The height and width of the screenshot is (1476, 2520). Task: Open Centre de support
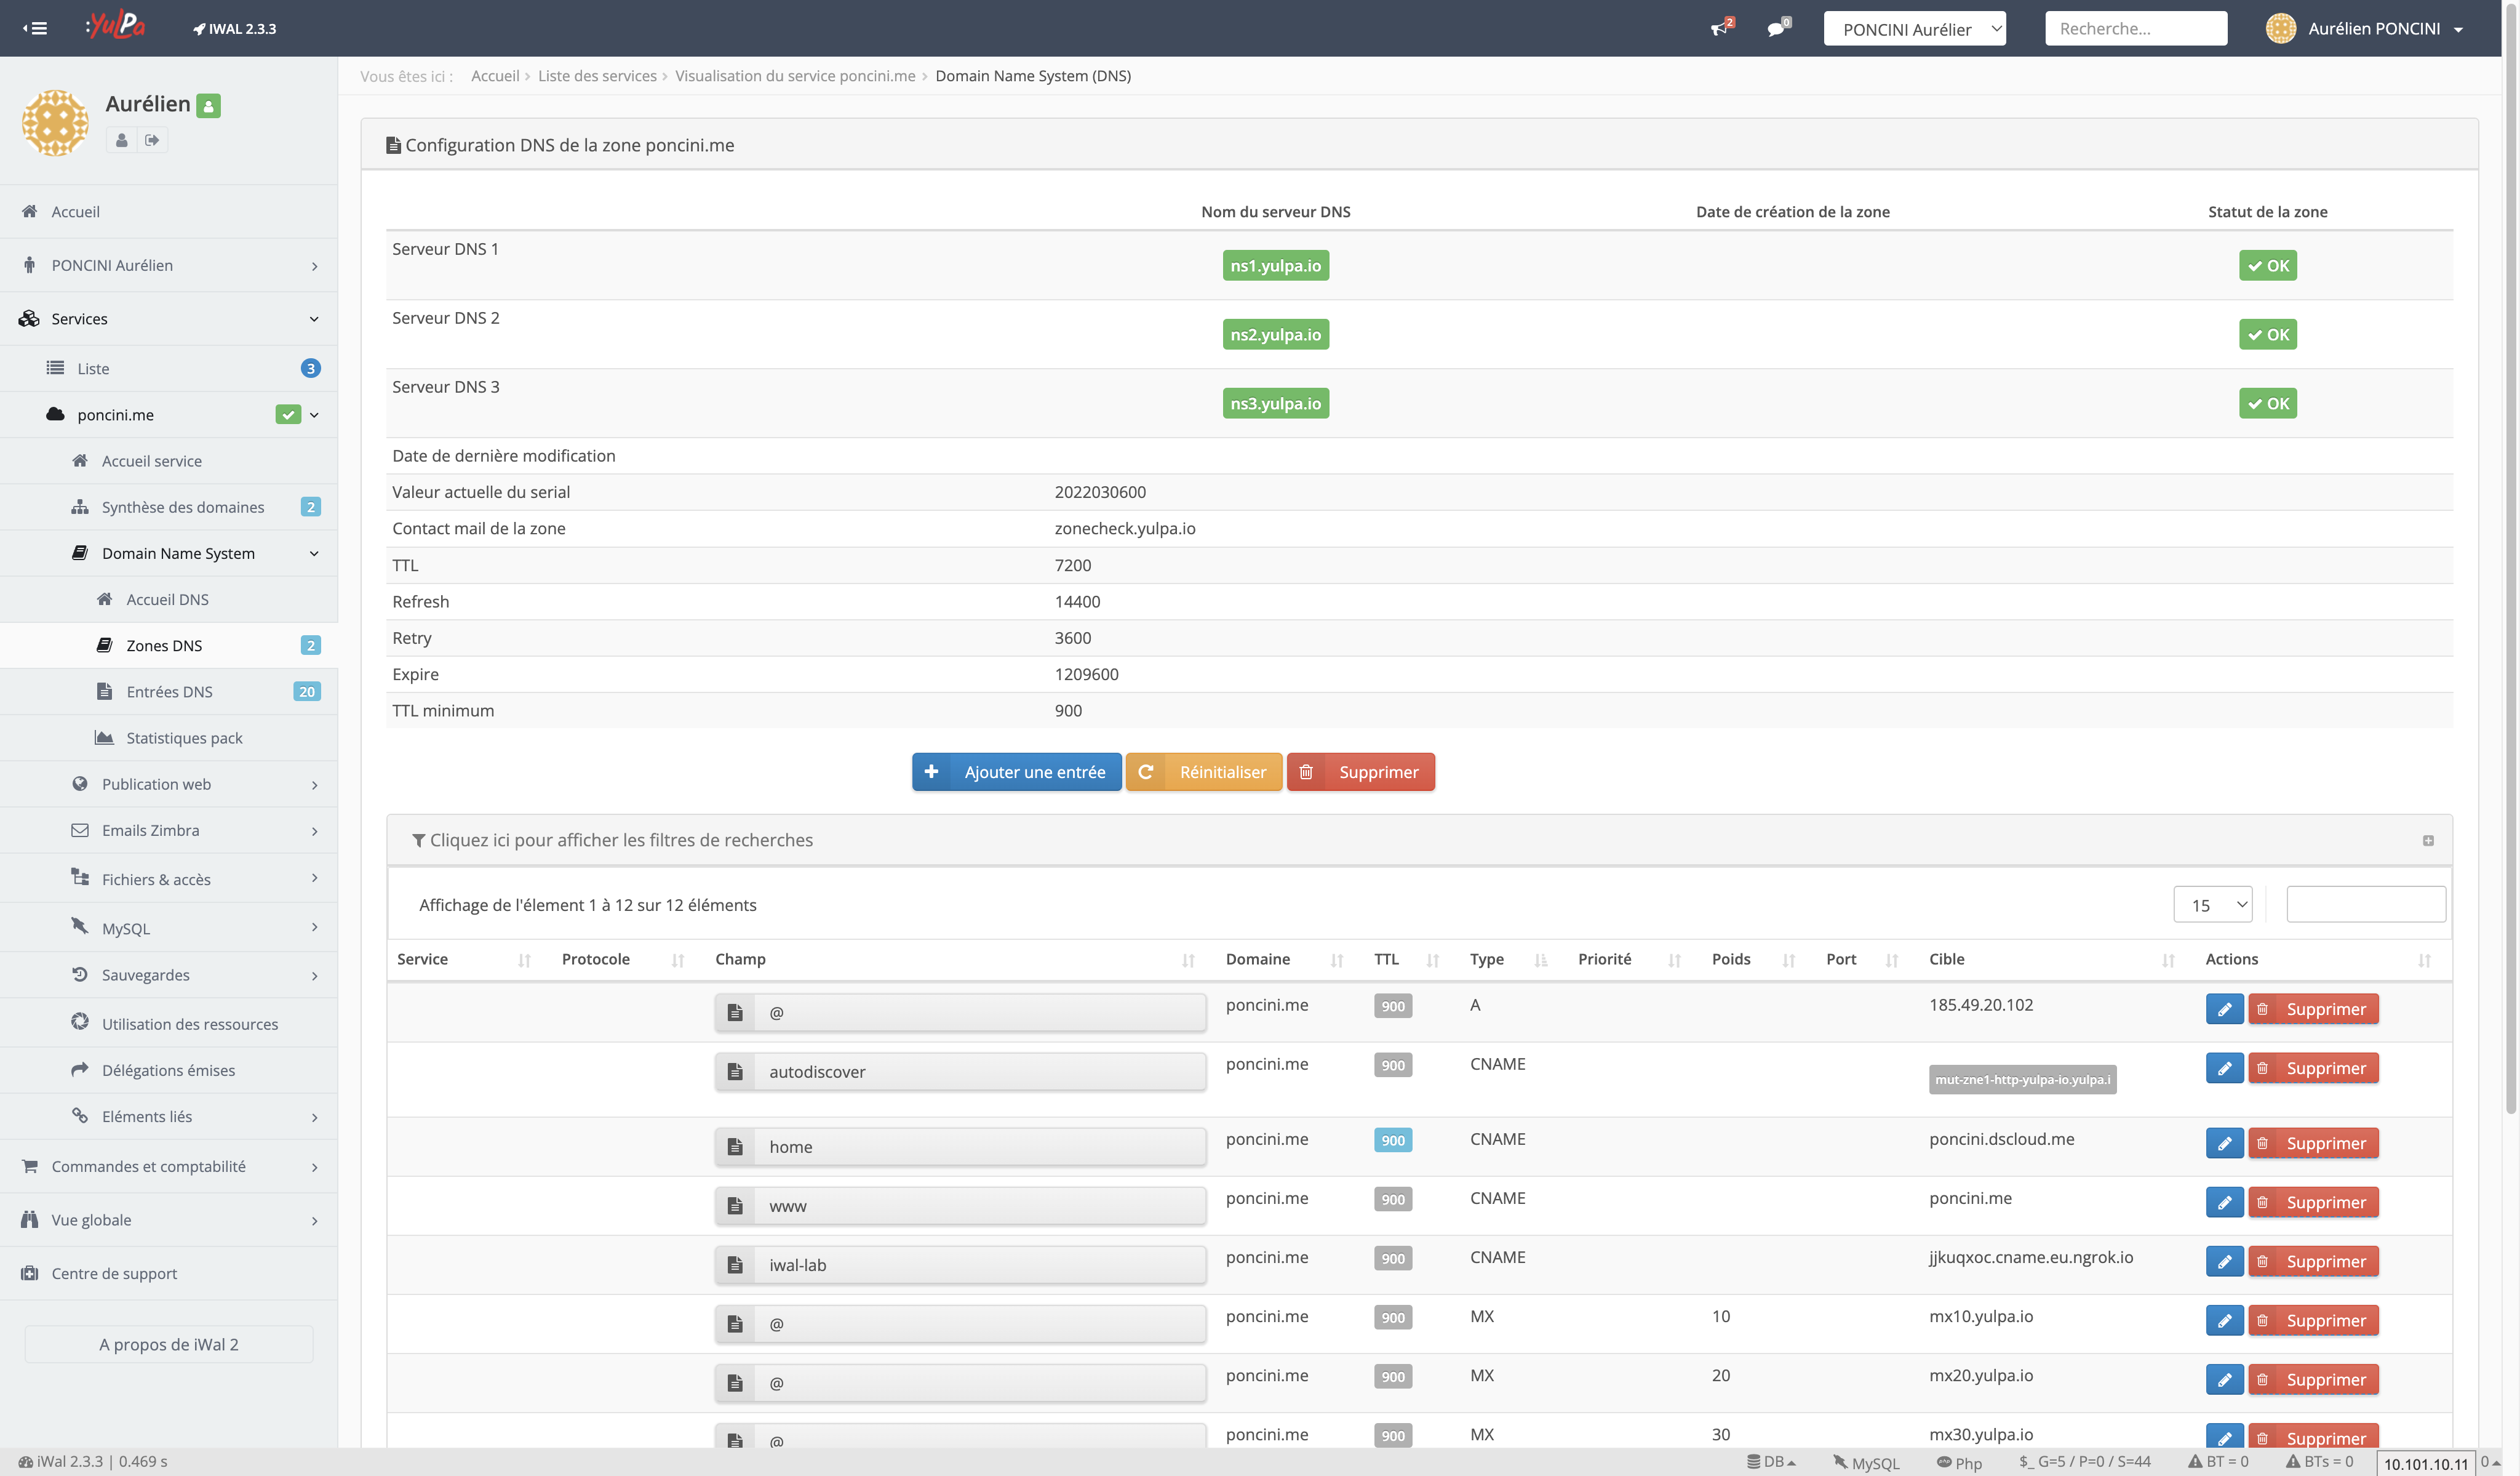(169, 1273)
